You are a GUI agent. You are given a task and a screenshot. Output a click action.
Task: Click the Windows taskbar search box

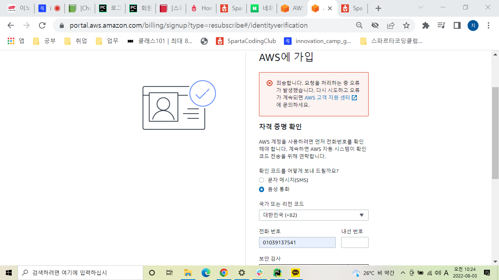tap(80, 273)
